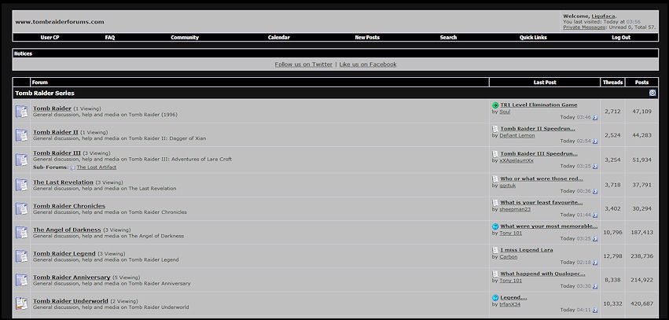Viewport: 669px width, 320px height.
Task: Open The Lost Artifact sub-forum link
Action: [x=97, y=167]
